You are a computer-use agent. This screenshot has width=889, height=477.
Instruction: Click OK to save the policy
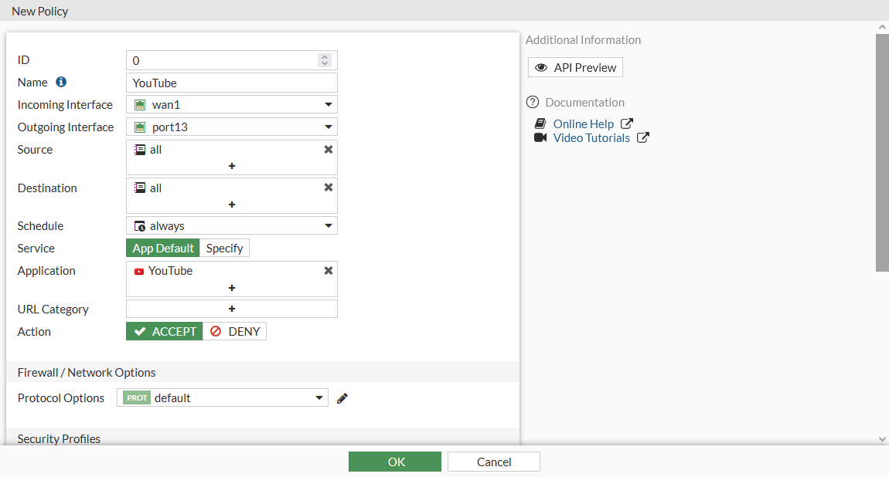pos(395,462)
